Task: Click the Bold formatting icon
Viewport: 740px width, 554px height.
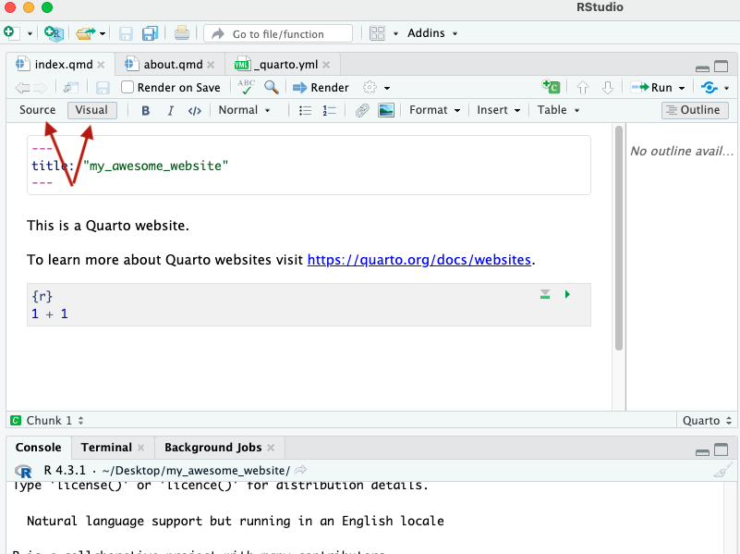Action: click(146, 110)
